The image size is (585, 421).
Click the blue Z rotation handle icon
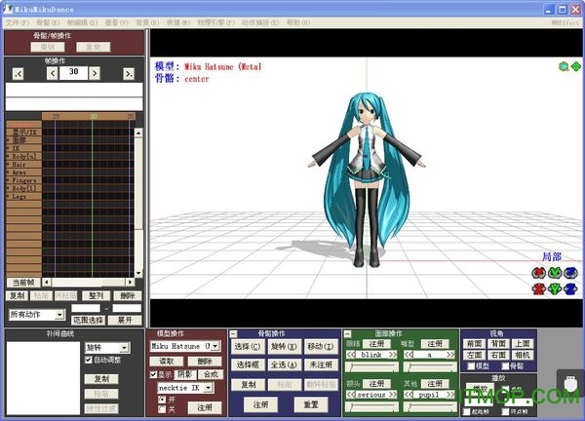coord(570,273)
